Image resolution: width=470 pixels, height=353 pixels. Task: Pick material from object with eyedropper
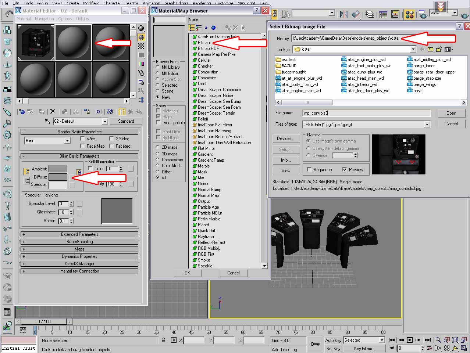click(x=47, y=121)
